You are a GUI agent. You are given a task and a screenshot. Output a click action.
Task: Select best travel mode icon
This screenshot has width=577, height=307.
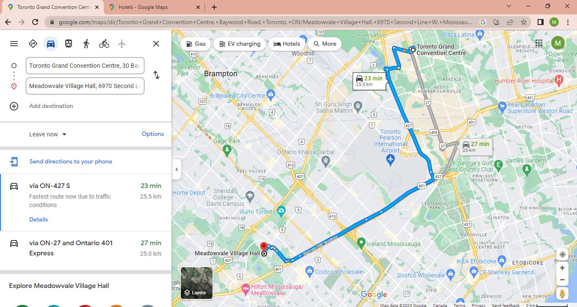point(33,44)
